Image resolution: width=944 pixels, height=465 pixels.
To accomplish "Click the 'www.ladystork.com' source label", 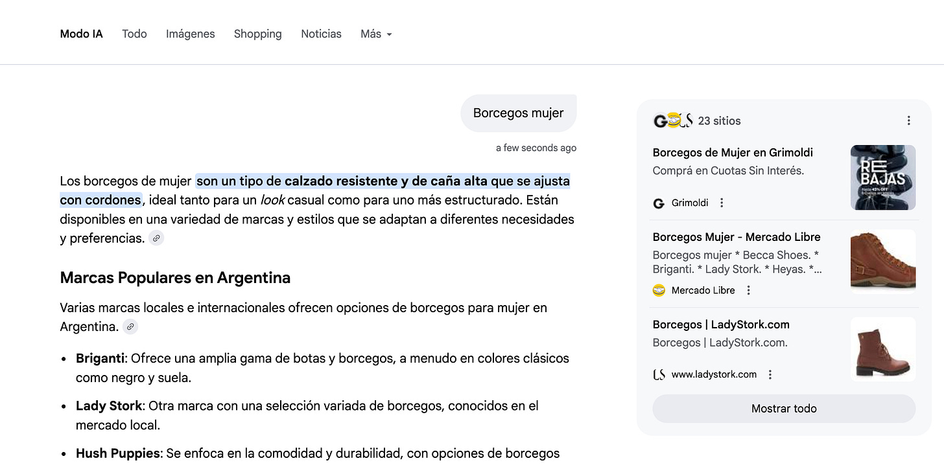I will click(x=714, y=374).
